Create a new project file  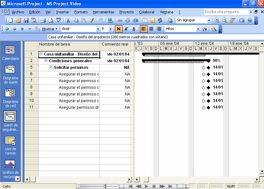(x=11, y=20)
